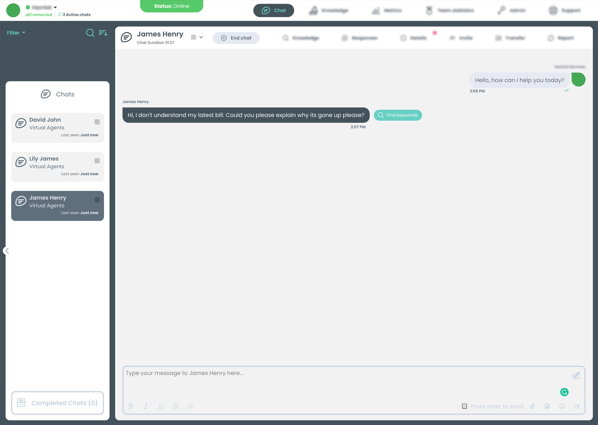Image resolution: width=598 pixels, height=425 pixels.
Task: Toggle Press enter to send checkbox
Action: [x=464, y=406]
